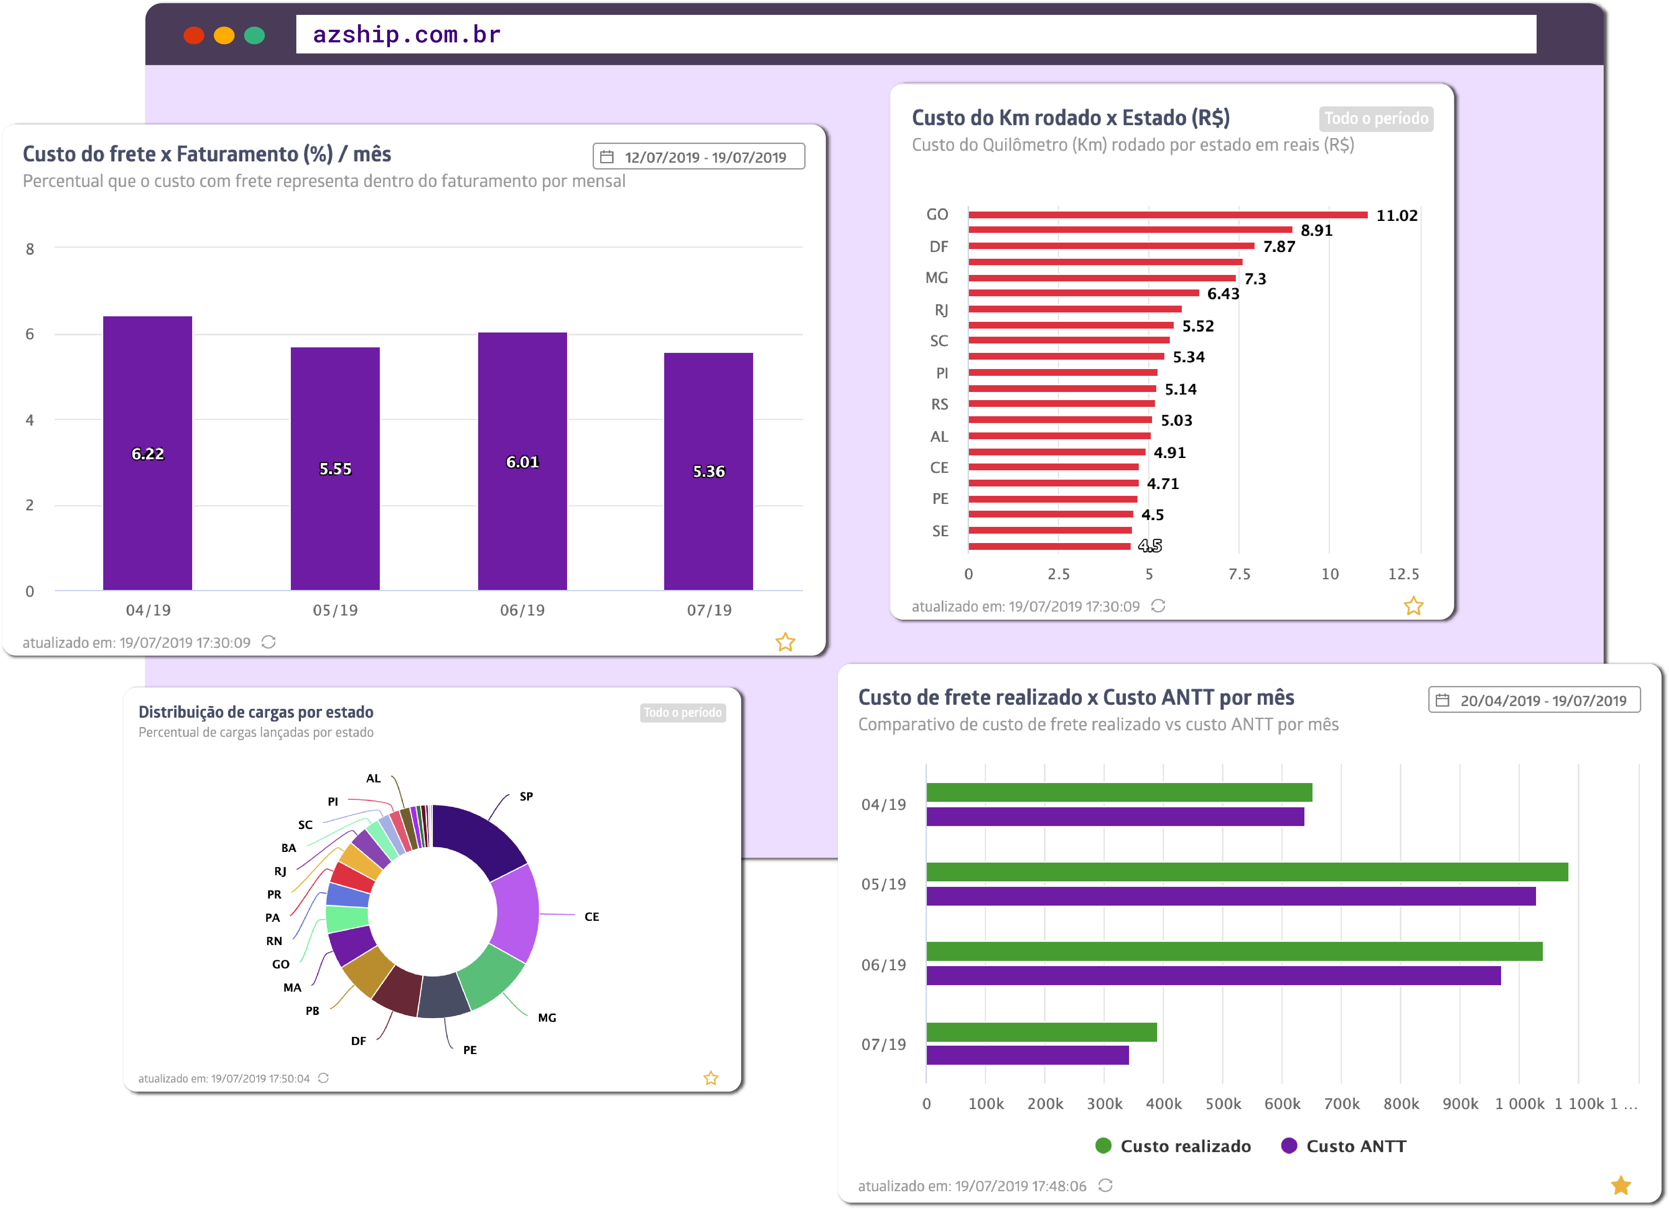Star the Custo do Km rodado card
1669x1209 pixels.
coord(1413,606)
